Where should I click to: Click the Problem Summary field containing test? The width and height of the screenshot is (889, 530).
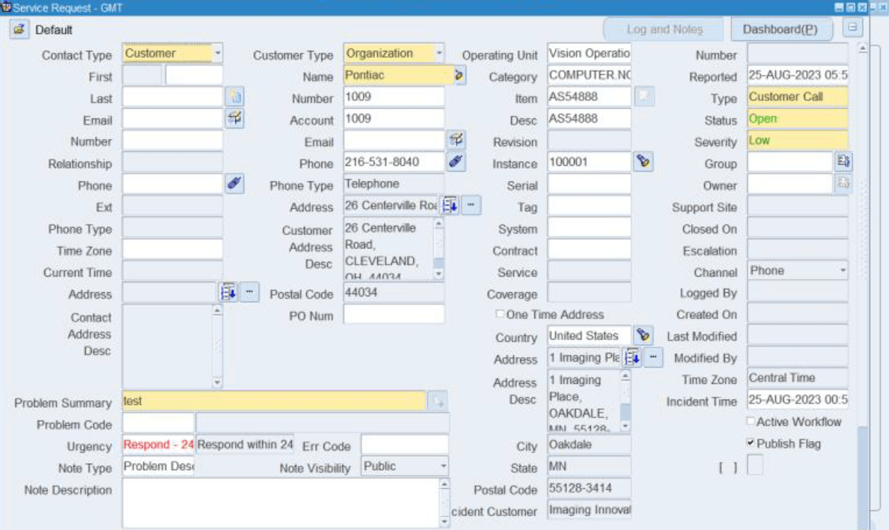[274, 402]
